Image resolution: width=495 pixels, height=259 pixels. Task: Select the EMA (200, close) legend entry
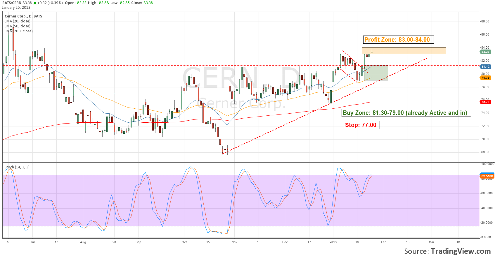(19, 31)
